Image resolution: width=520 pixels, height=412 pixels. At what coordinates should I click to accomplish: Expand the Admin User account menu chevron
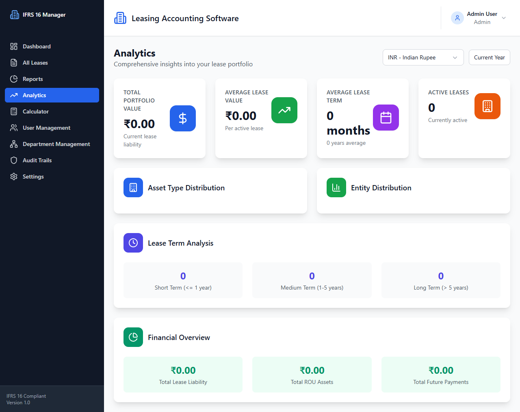coord(504,18)
